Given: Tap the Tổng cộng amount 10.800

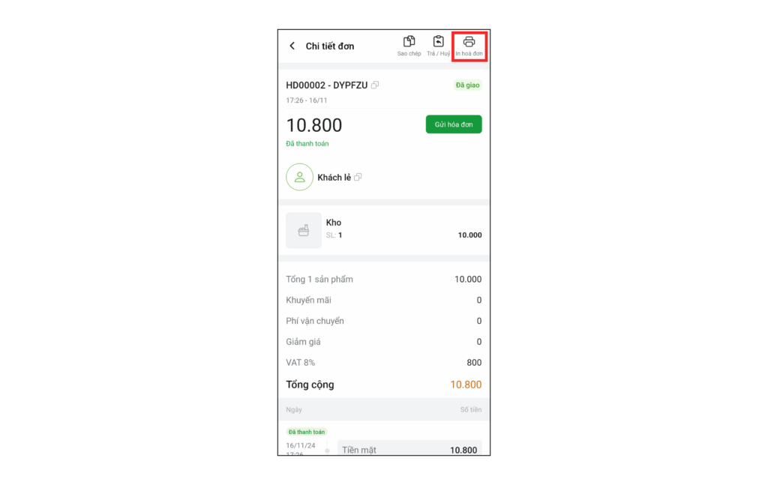Looking at the screenshot, I should click(466, 385).
